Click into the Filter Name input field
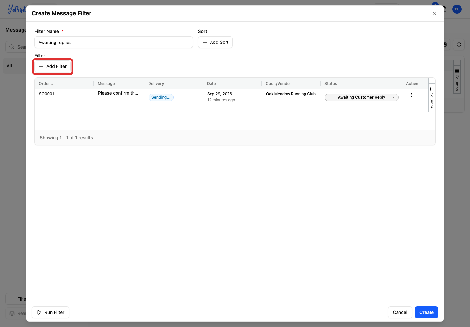This screenshot has height=327, width=470. point(114,42)
